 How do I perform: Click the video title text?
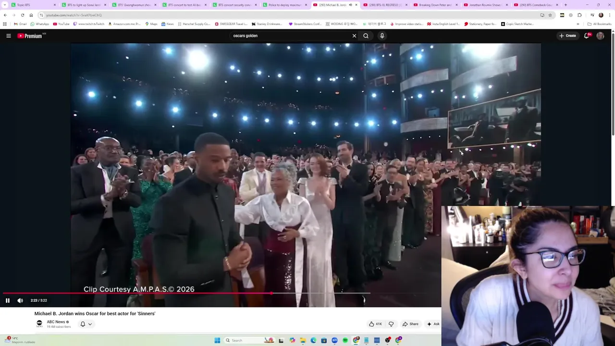95,313
